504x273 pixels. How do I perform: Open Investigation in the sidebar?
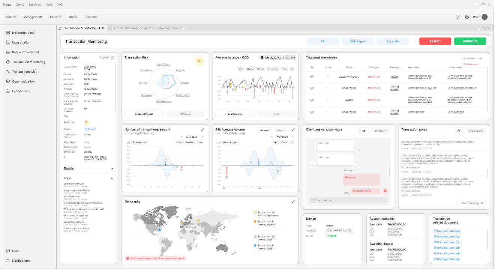18,43
